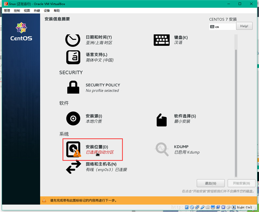Click 已启用 Kdump status text
The height and width of the screenshot is (212, 259).
(x=187, y=152)
